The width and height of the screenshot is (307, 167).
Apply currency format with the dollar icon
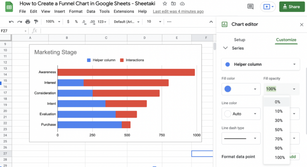tap(68, 22)
